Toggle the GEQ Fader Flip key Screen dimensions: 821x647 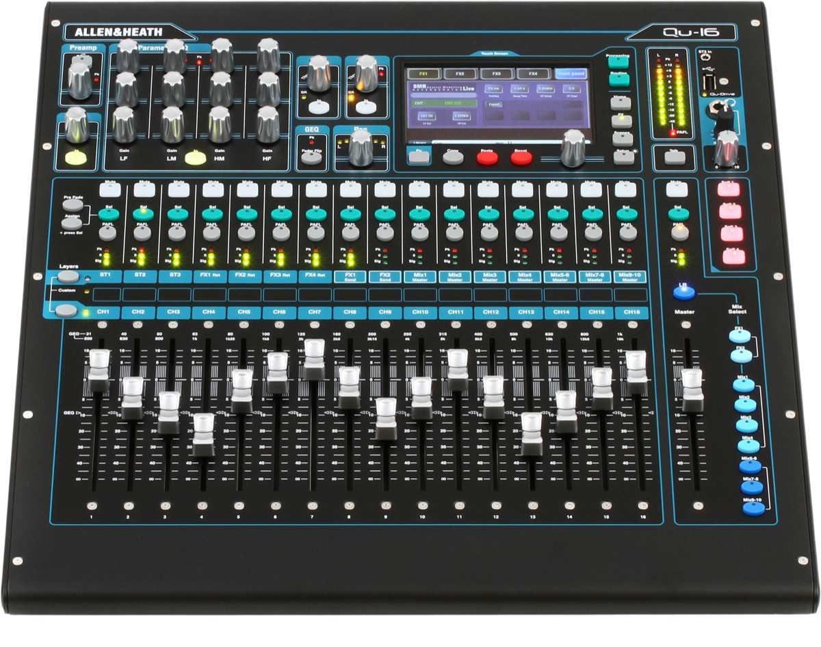pyautogui.click(x=311, y=158)
